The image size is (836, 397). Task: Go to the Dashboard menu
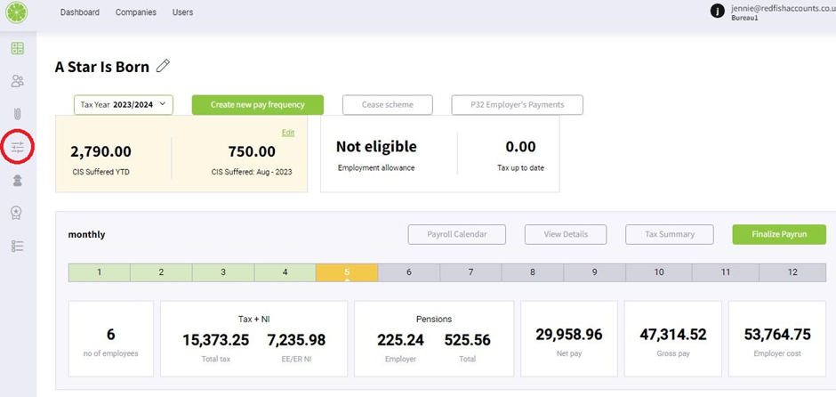click(79, 12)
